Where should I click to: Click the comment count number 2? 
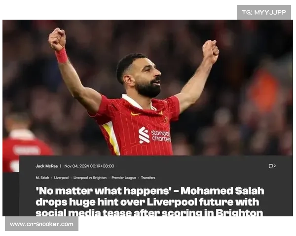click(x=275, y=166)
